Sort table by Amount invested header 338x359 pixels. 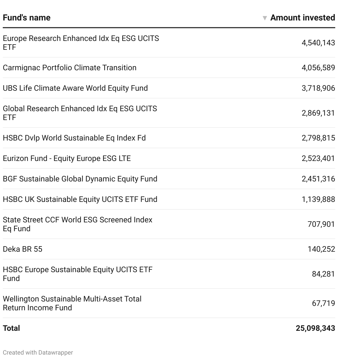tap(303, 18)
